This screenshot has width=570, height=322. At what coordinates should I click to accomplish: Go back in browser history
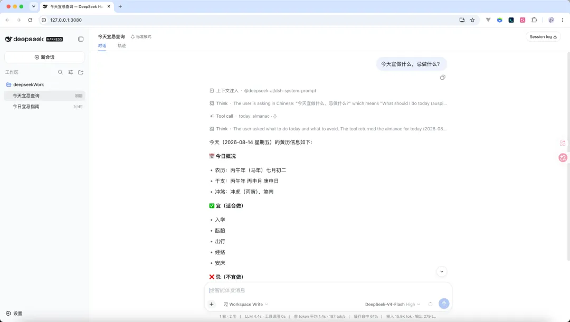pos(7,20)
